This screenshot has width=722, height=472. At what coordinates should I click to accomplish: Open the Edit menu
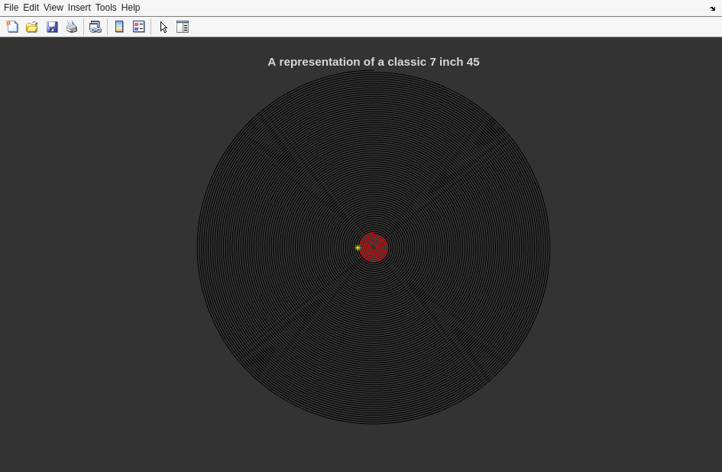coord(31,8)
